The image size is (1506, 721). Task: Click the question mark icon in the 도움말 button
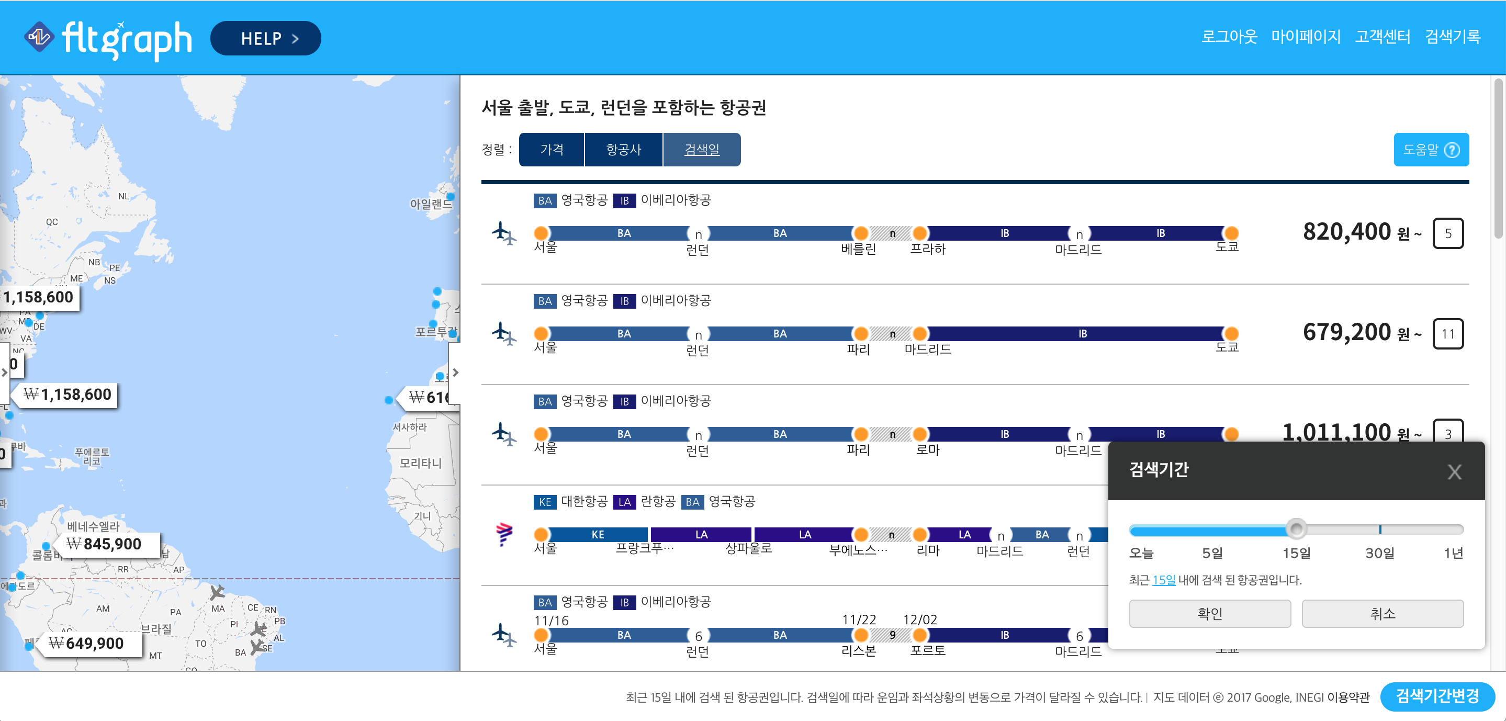[x=1451, y=149]
